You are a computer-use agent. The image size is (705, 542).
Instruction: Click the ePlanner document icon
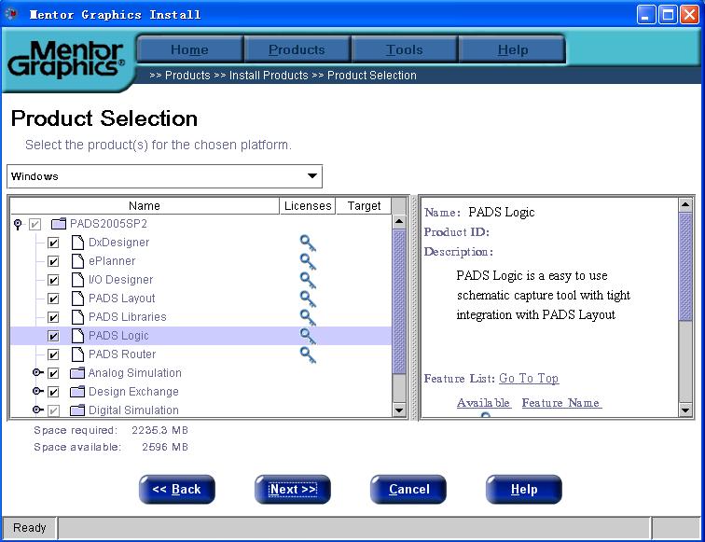pyautogui.click(x=77, y=261)
